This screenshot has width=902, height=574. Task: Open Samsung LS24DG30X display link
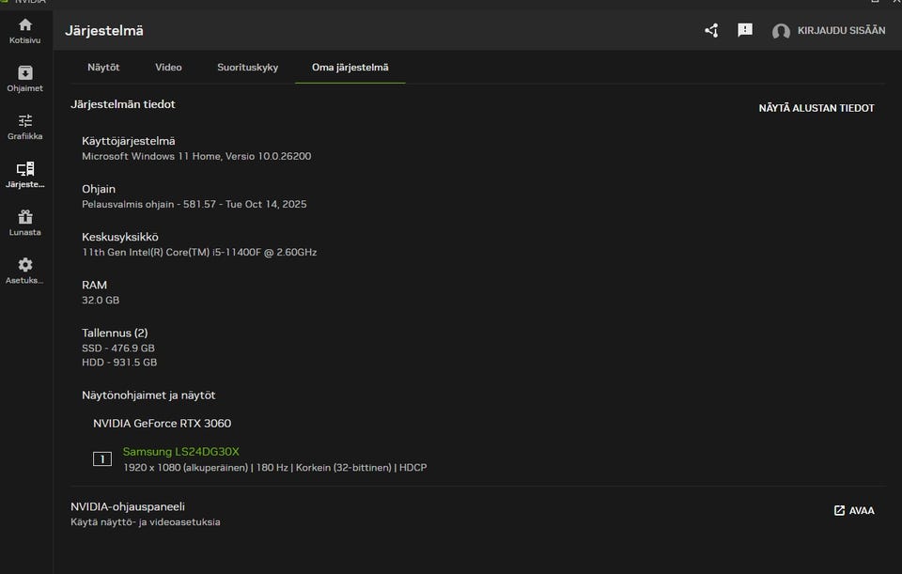pyautogui.click(x=180, y=452)
